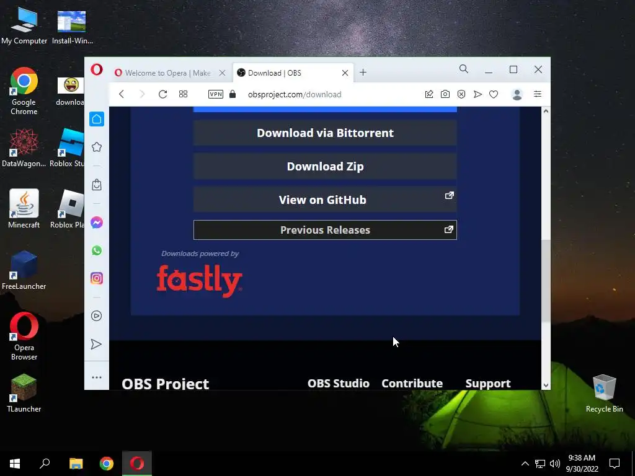The image size is (635, 476).
Task: Click View on GitHub button
Action: [325, 200]
